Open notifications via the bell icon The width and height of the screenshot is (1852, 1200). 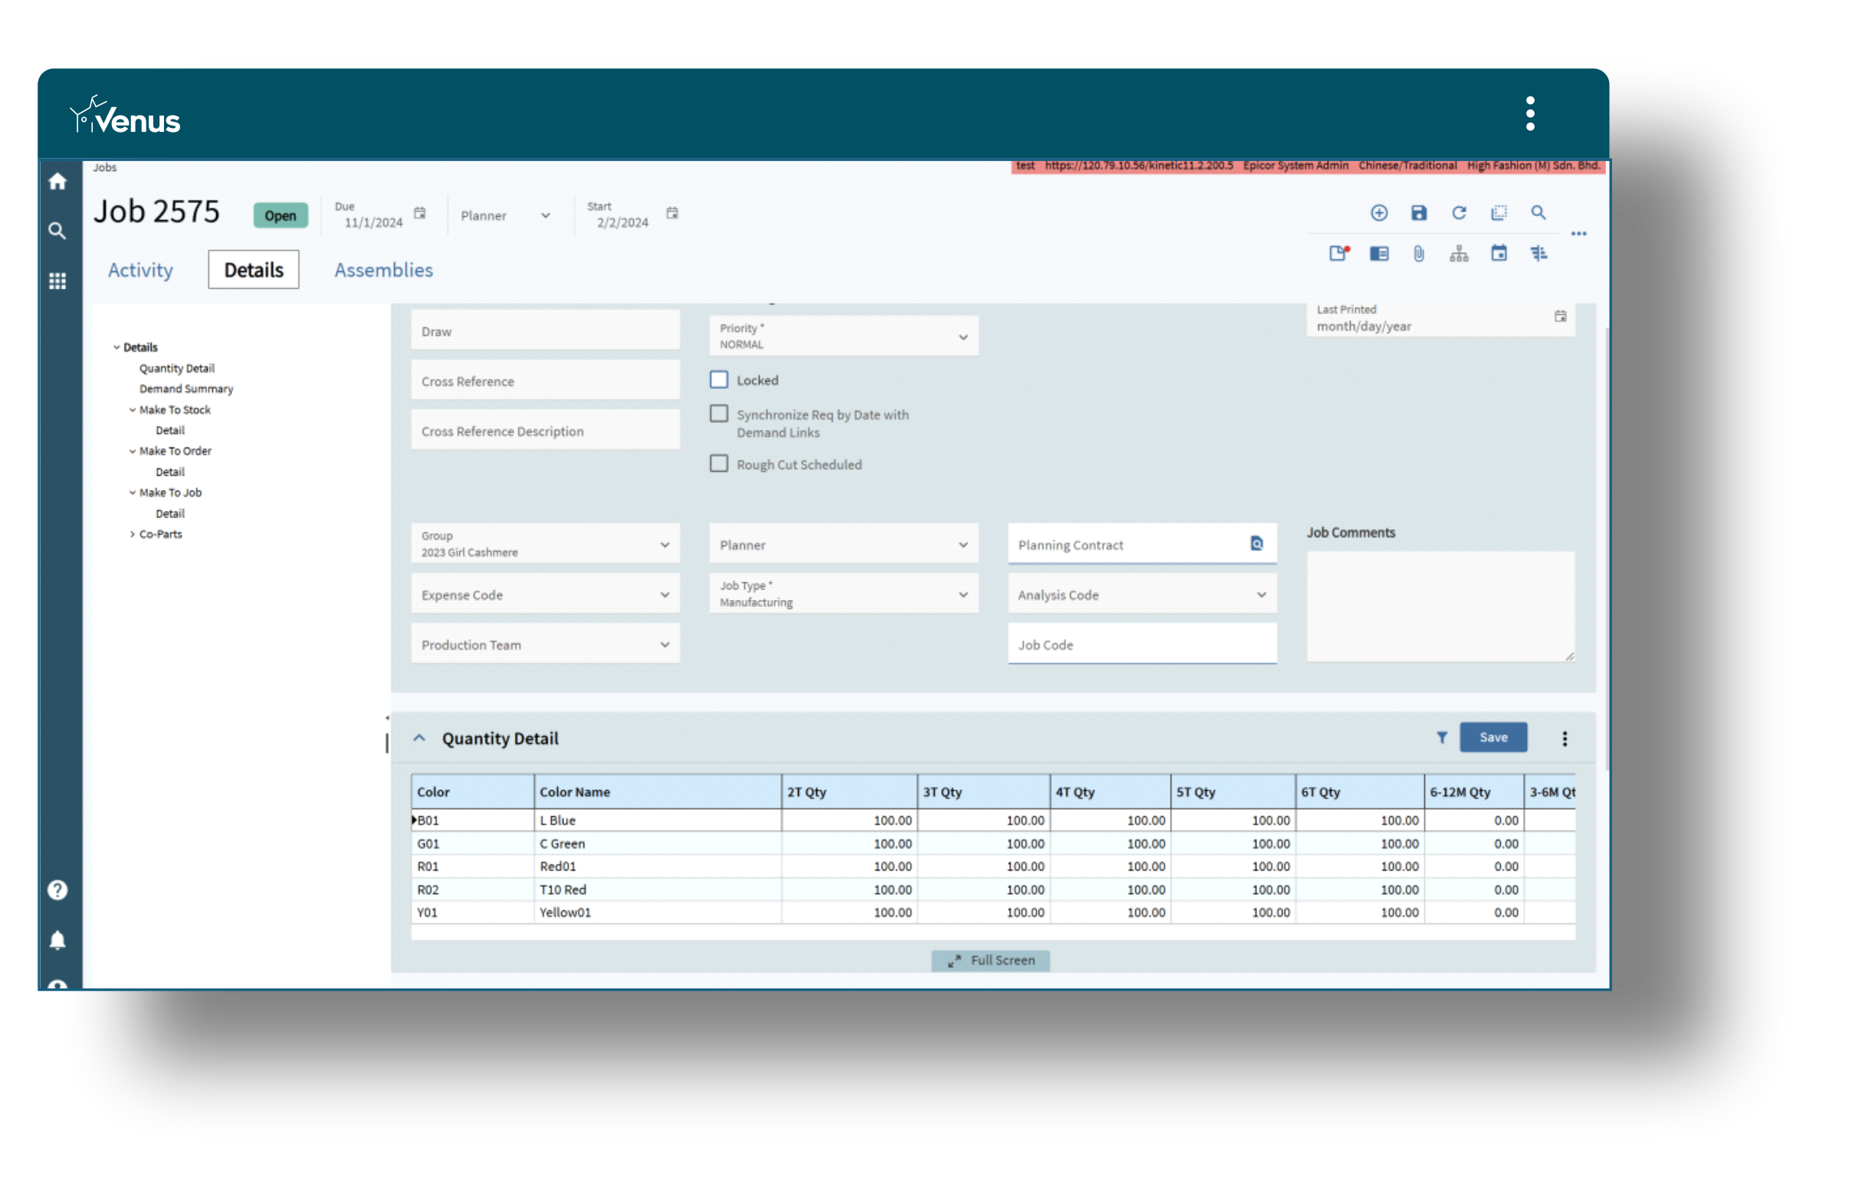coord(57,939)
